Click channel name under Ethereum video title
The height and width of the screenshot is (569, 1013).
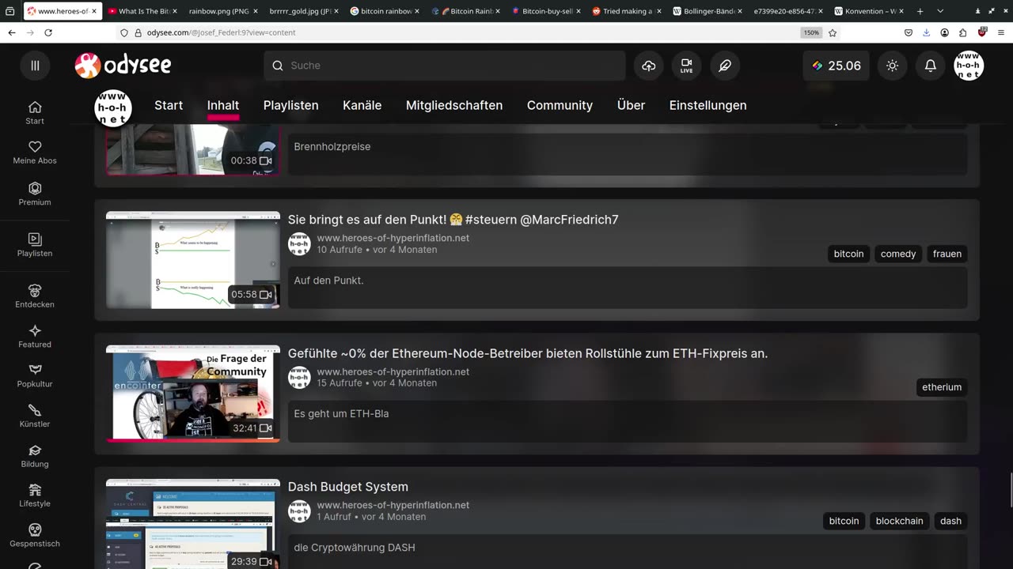(x=393, y=371)
